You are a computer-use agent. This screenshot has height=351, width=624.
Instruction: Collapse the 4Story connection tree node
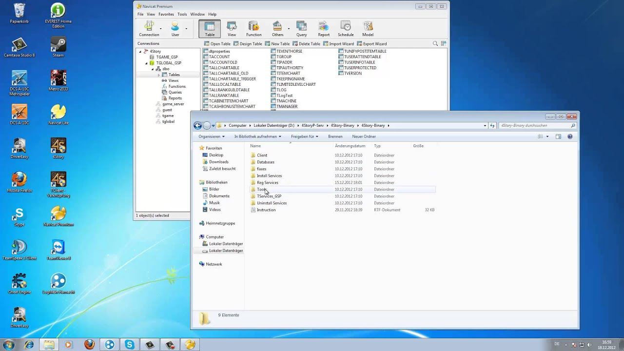point(140,51)
